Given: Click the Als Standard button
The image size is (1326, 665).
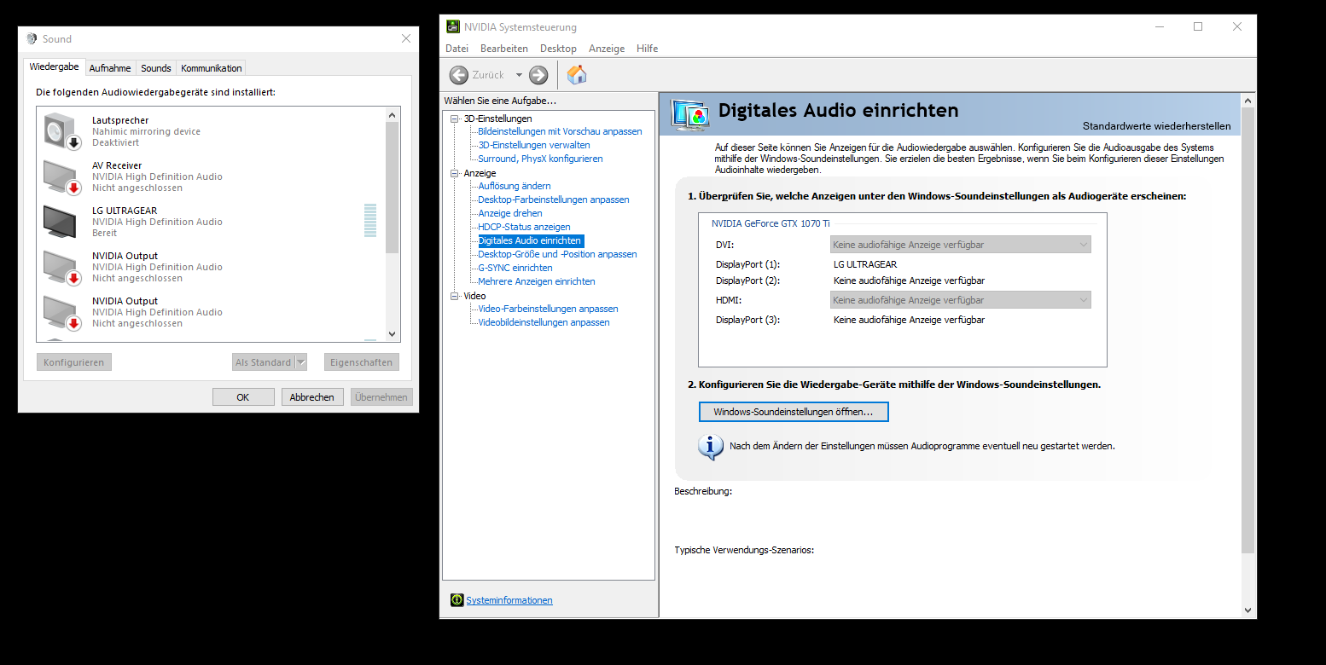Looking at the screenshot, I should [263, 362].
